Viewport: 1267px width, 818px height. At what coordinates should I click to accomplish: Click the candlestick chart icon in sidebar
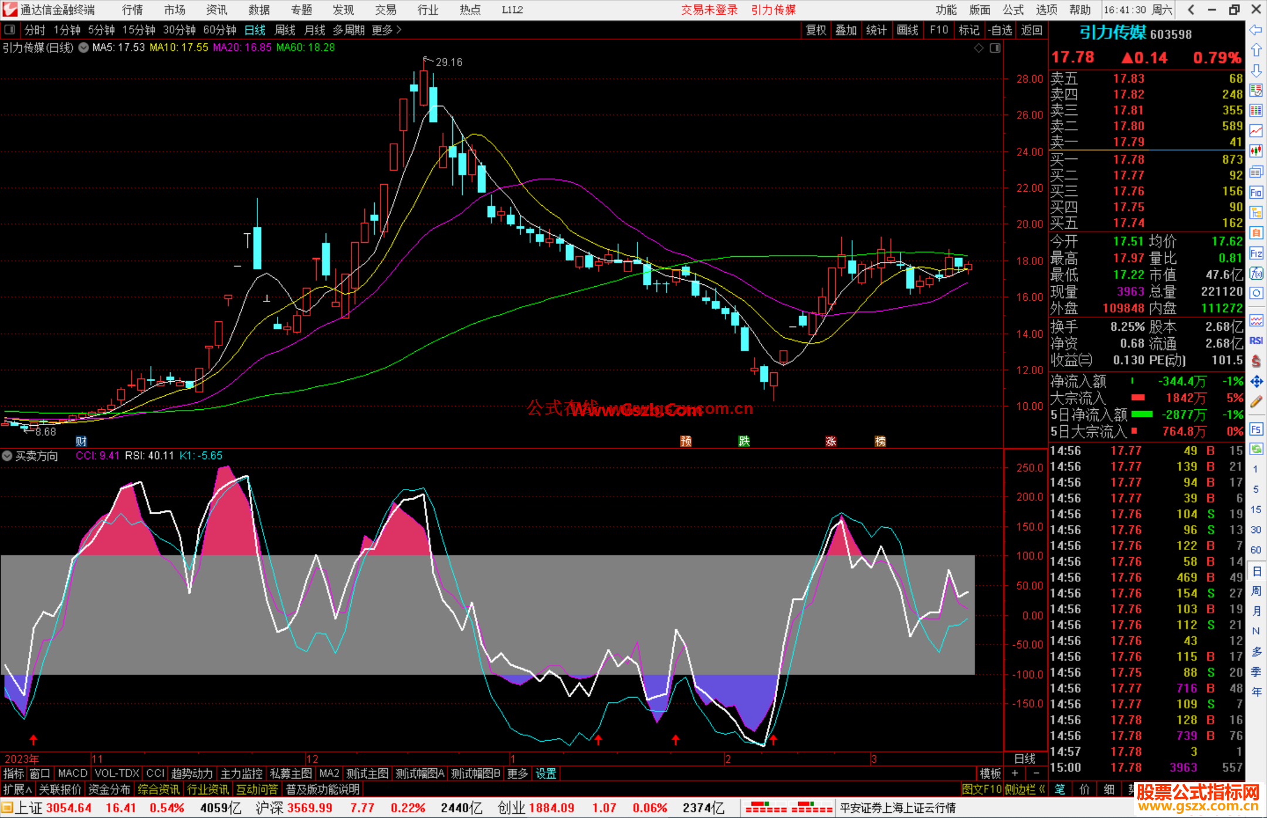pyautogui.click(x=1256, y=151)
